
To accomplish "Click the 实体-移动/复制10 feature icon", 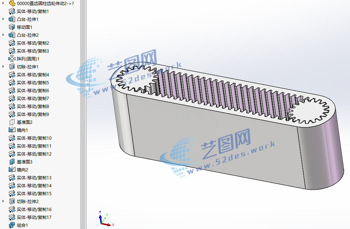I will (x=12, y=138).
